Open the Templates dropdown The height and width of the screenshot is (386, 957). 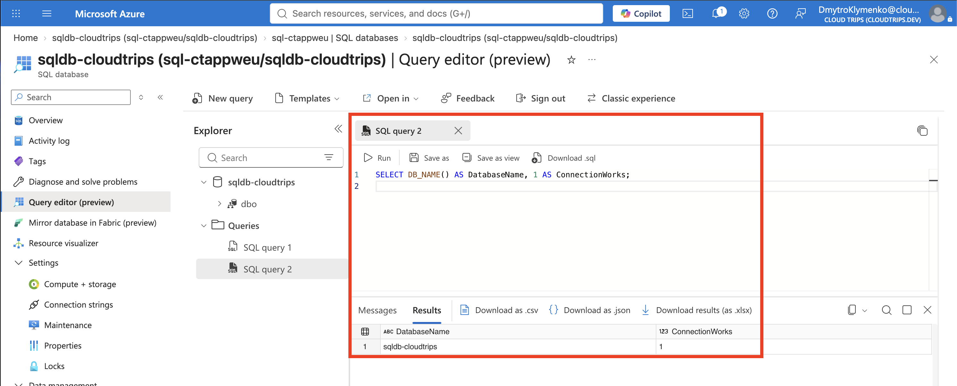click(x=307, y=98)
